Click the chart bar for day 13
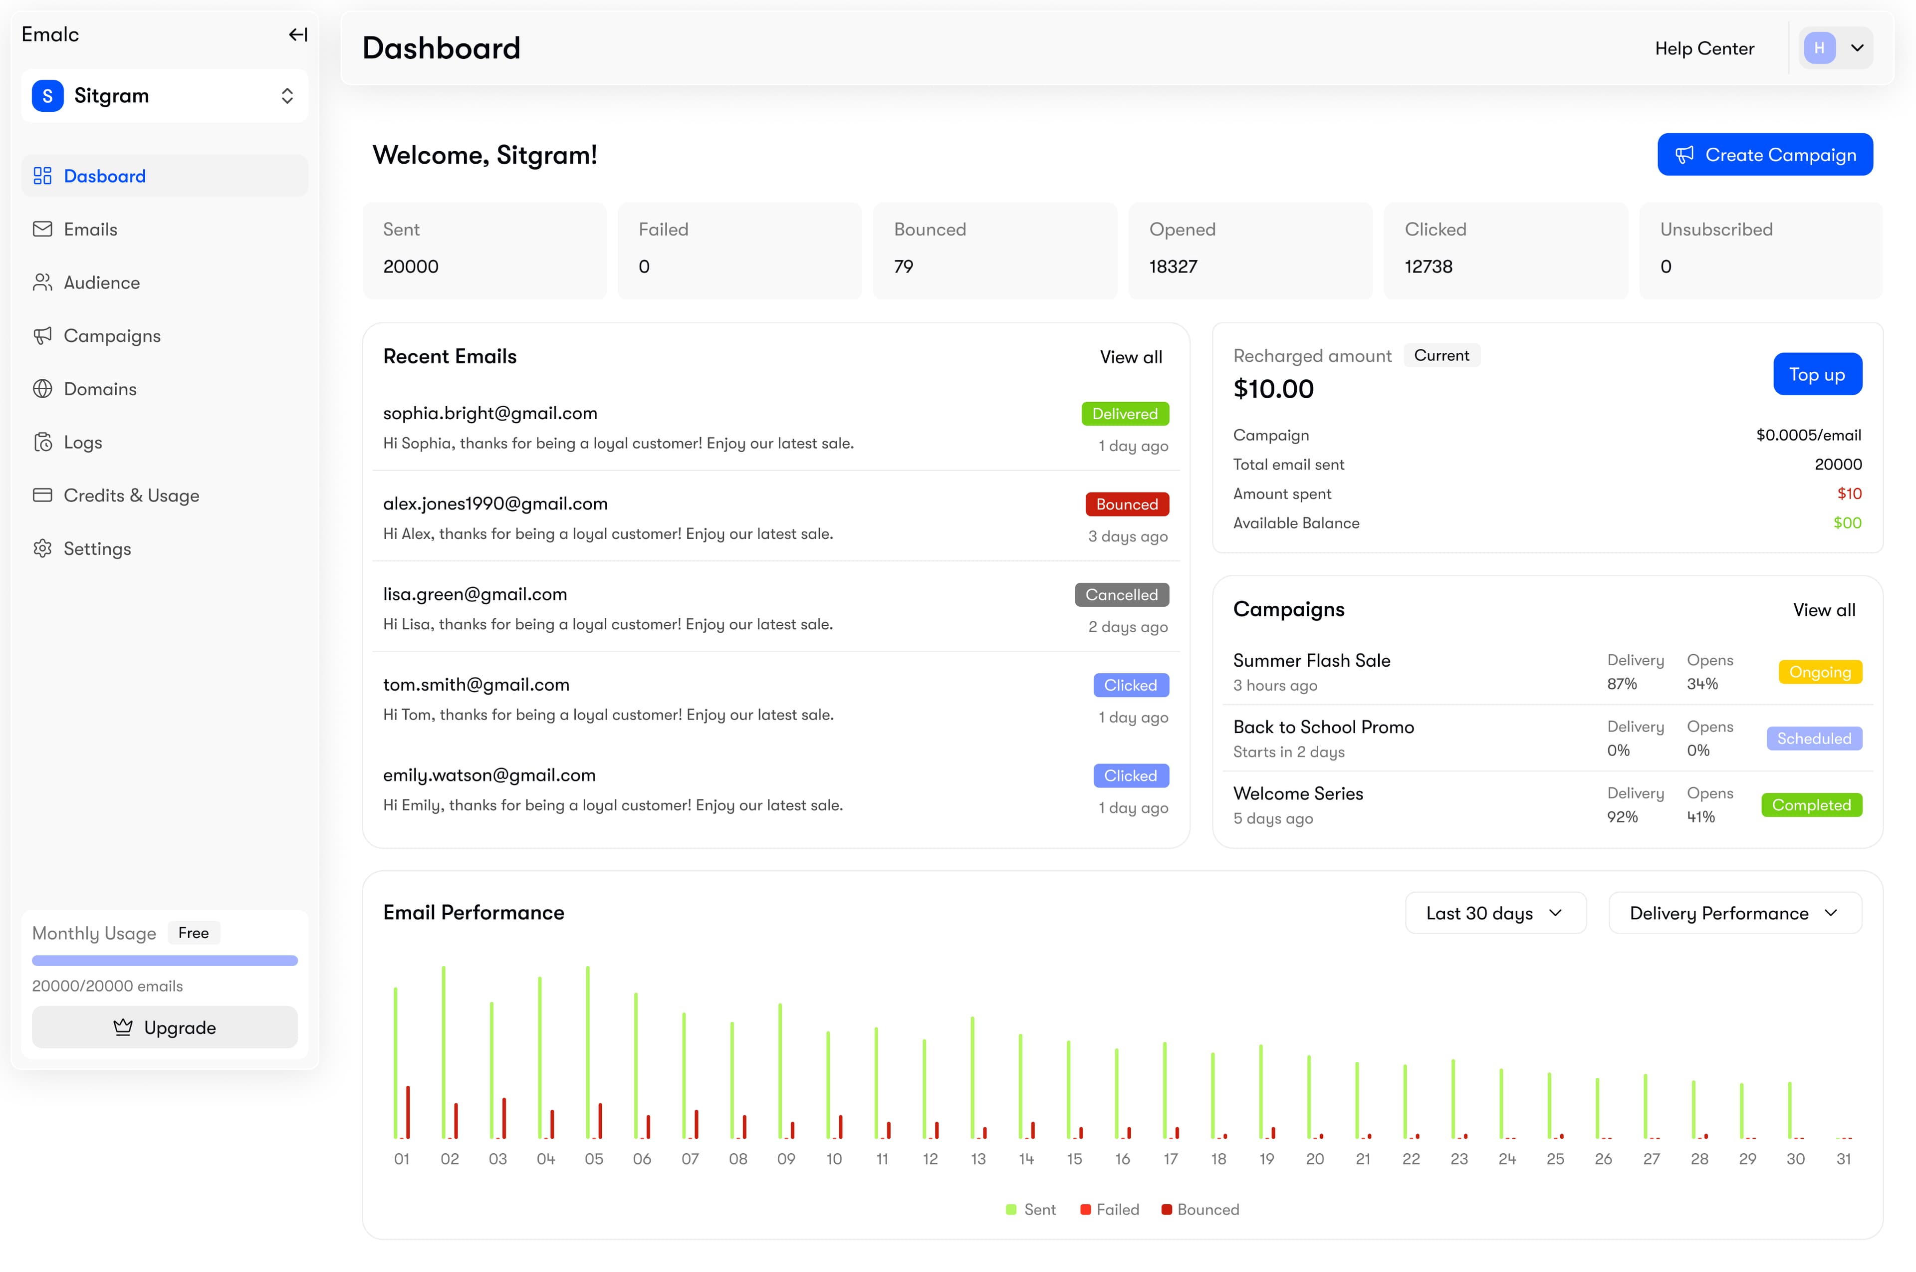Screen dimensions: 1916x1272 pos(972,1077)
